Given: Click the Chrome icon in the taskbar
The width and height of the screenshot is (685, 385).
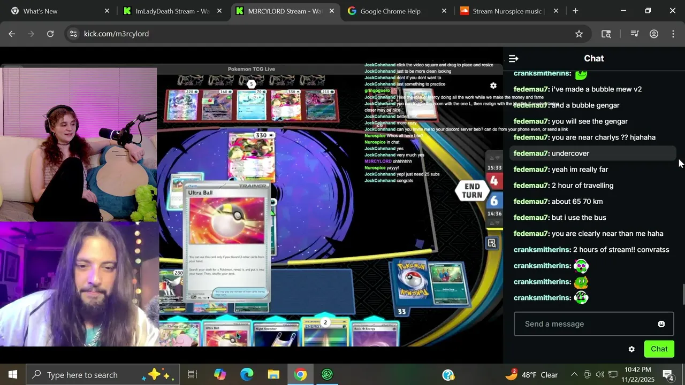Looking at the screenshot, I should 300,375.
